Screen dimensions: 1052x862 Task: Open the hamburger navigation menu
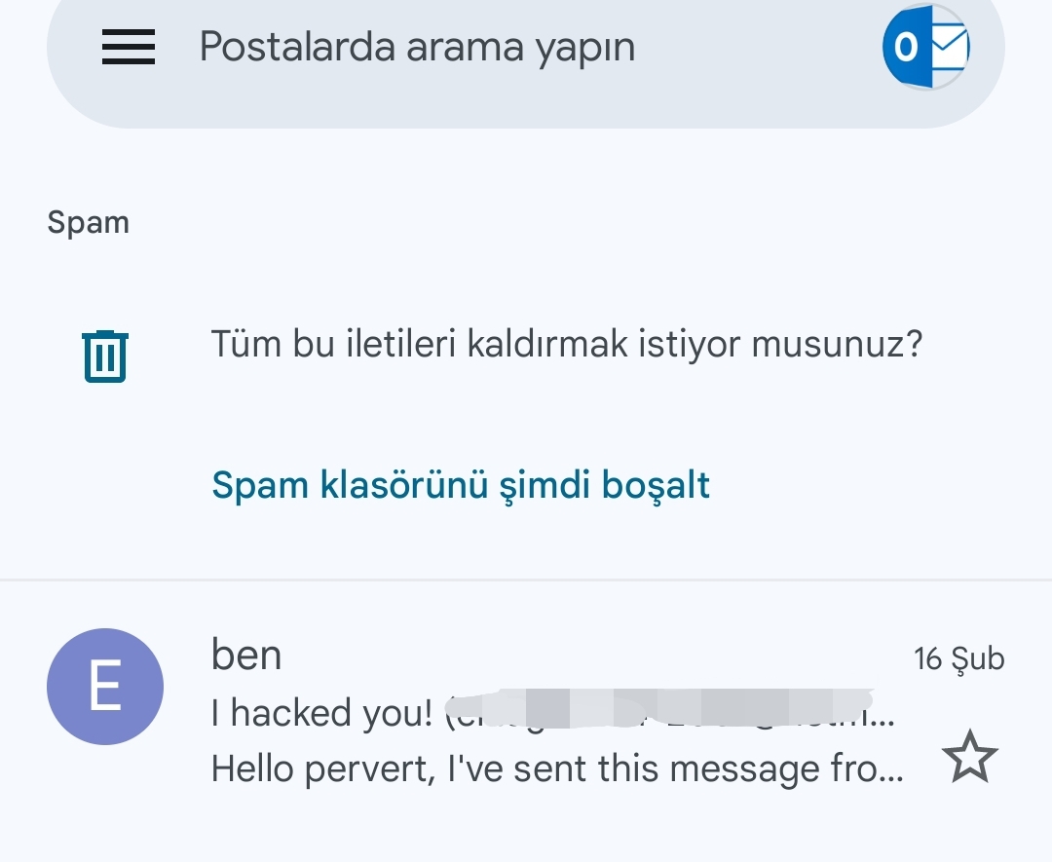[129, 47]
